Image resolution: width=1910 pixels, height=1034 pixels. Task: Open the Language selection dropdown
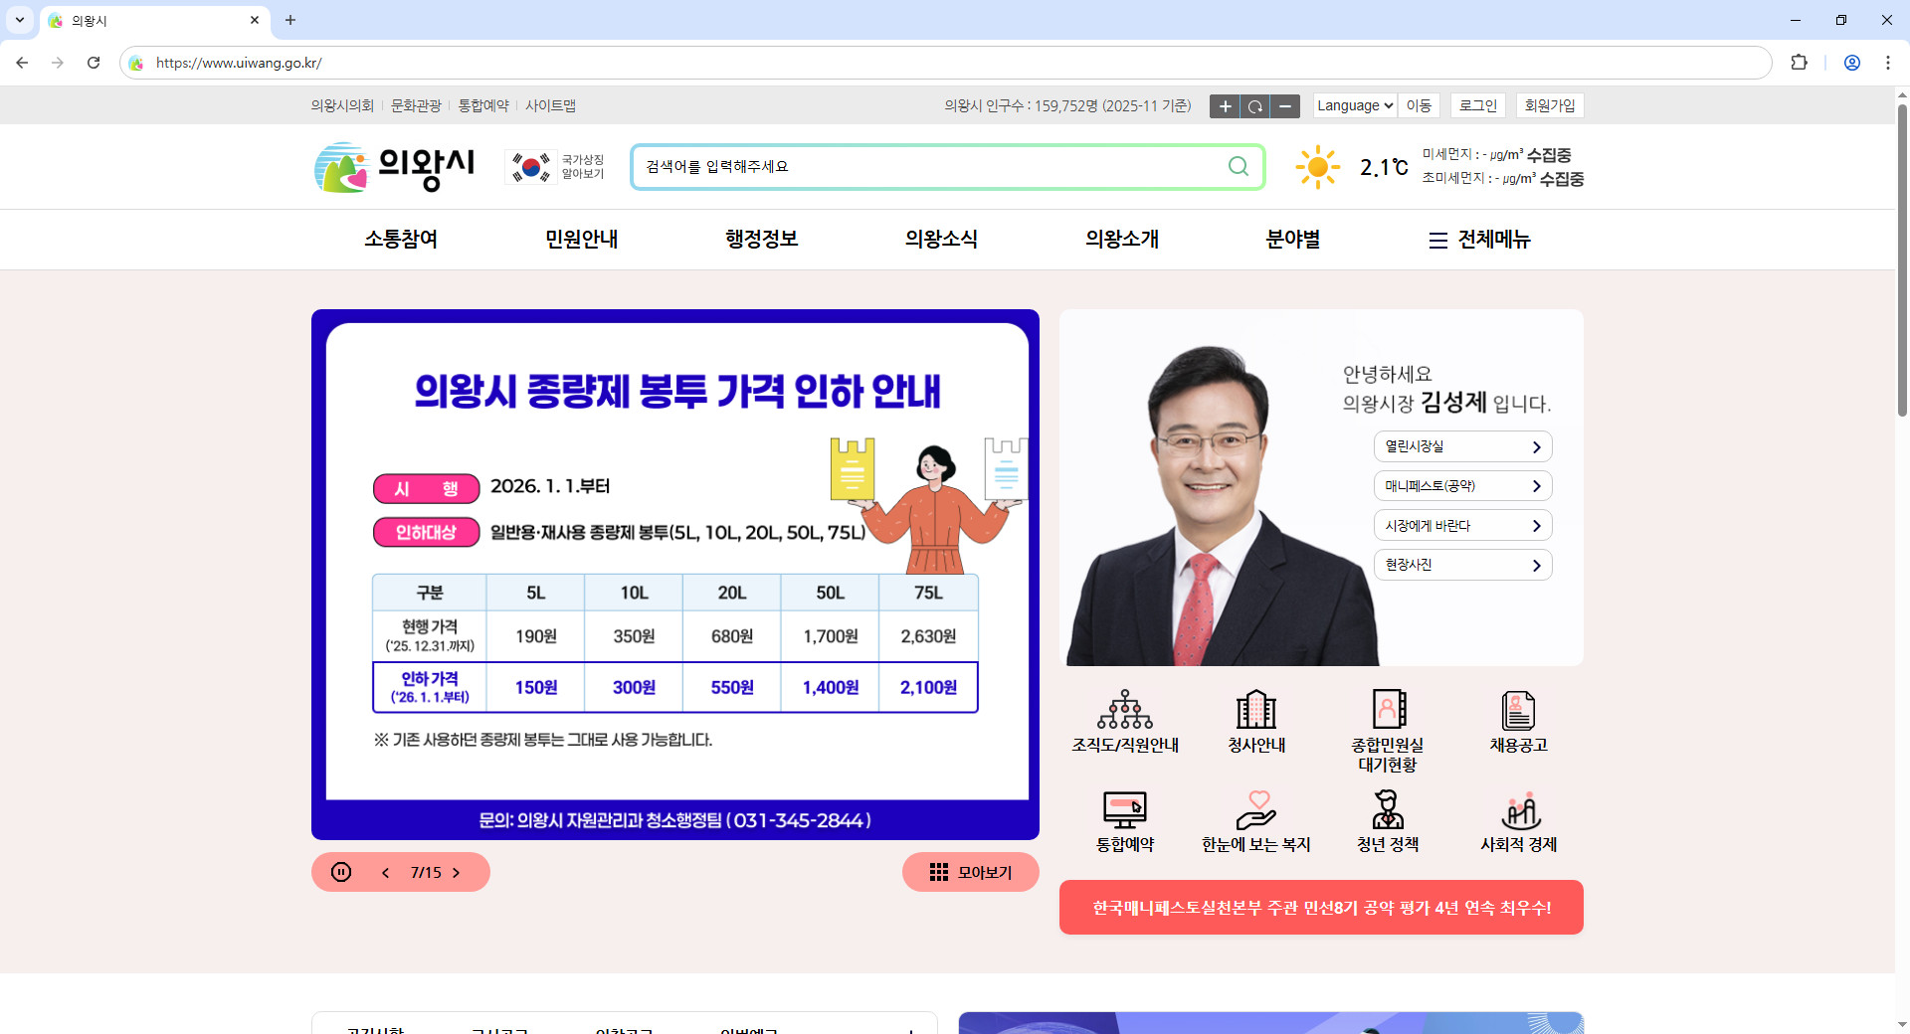[x=1353, y=105]
